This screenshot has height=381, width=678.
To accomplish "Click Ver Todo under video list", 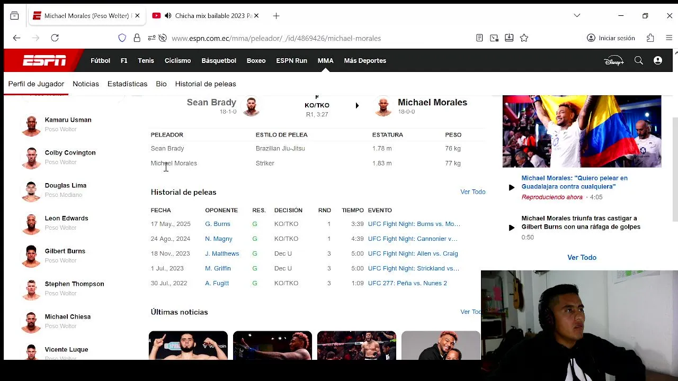I will [x=582, y=258].
